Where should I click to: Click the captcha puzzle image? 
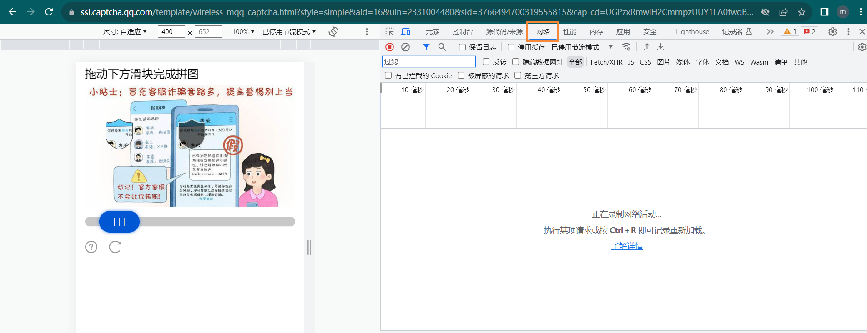pyautogui.click(x=190, y=146)
